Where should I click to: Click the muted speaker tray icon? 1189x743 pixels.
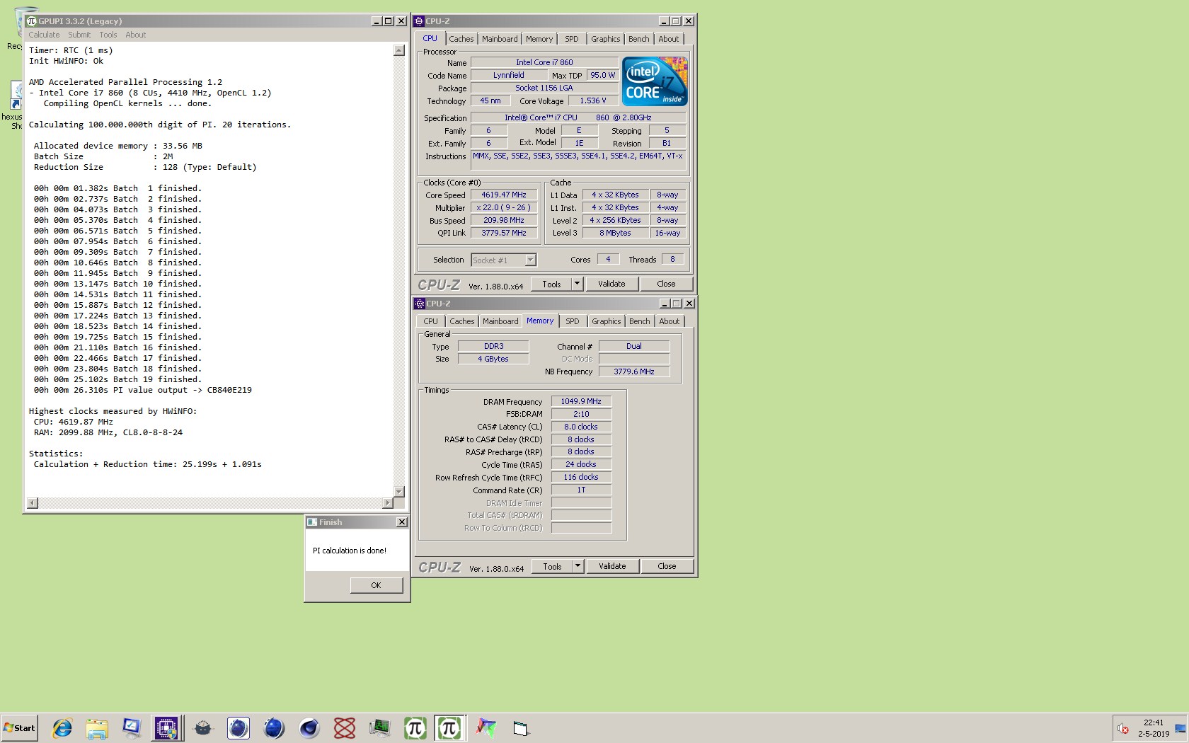pyautogui.click(x=1123, y=728)
